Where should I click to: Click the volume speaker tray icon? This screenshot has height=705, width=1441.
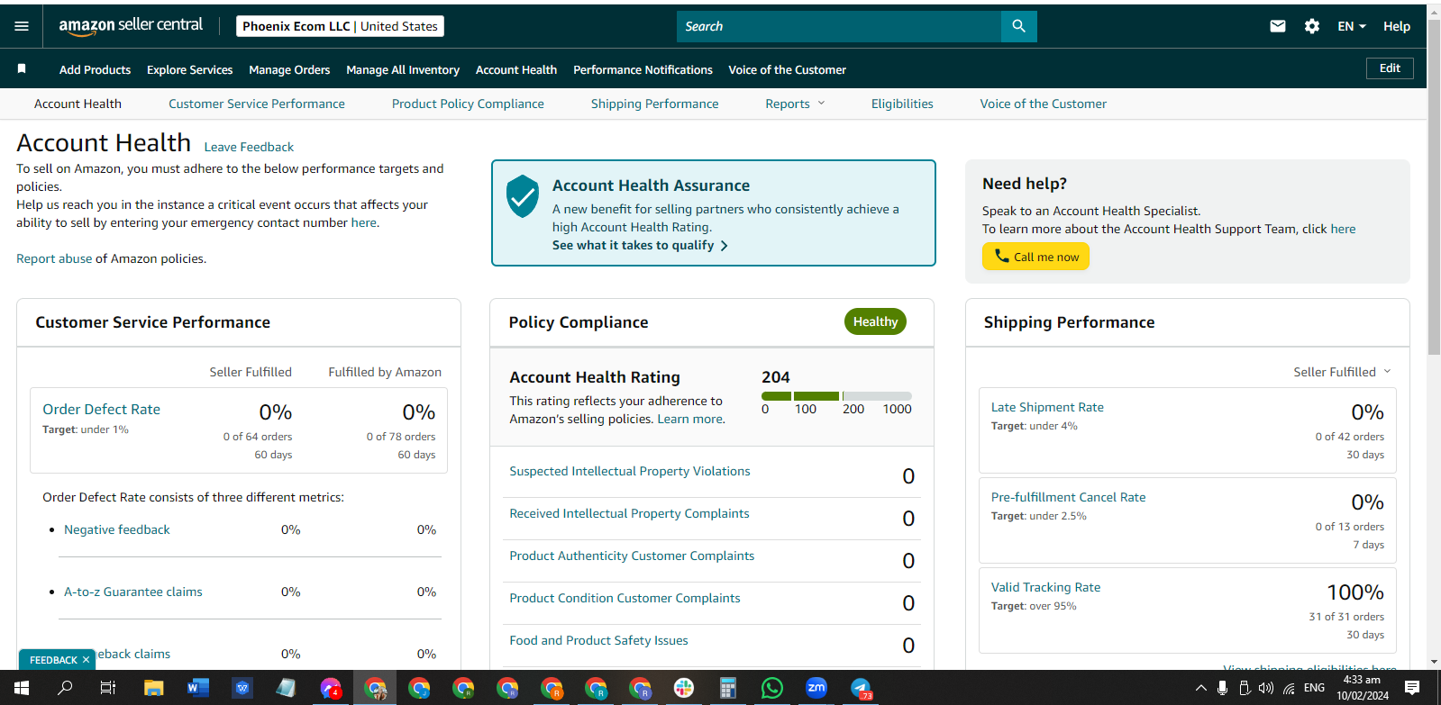coord(1266,688)
